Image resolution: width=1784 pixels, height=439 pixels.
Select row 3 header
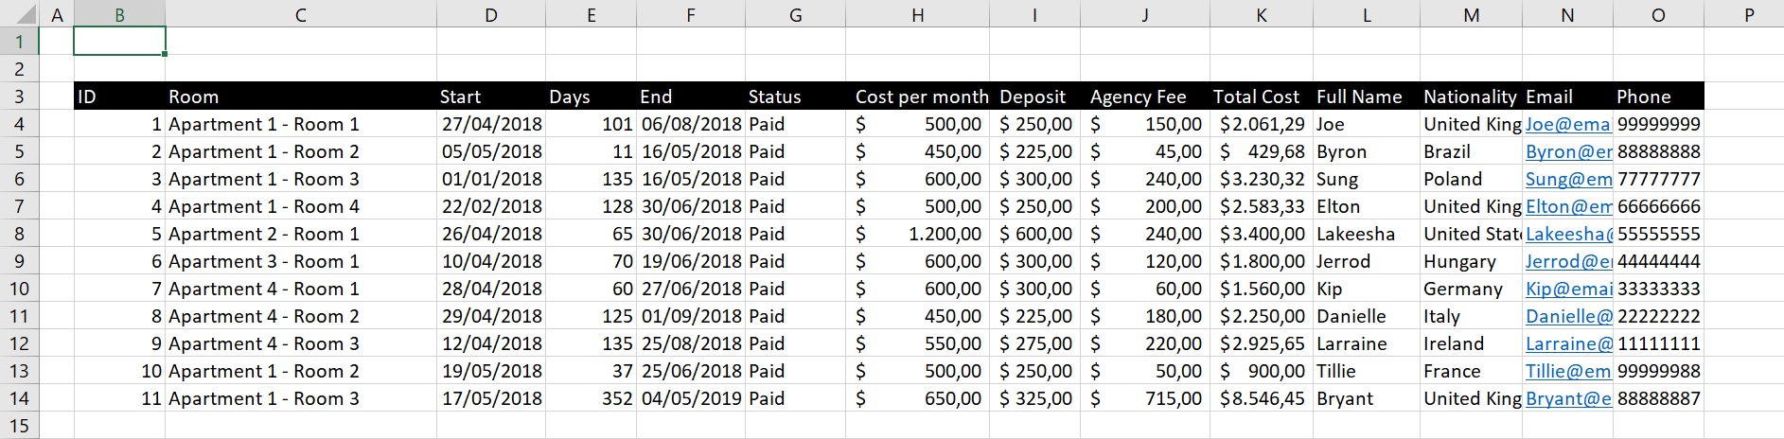19,97
